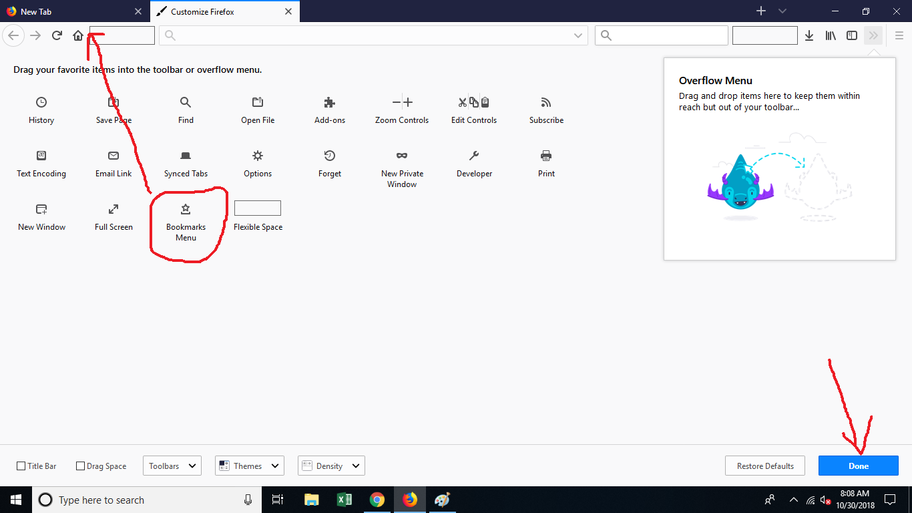Click the Home button in toolbar
912x513 pixels.
[x=78, y=35]
